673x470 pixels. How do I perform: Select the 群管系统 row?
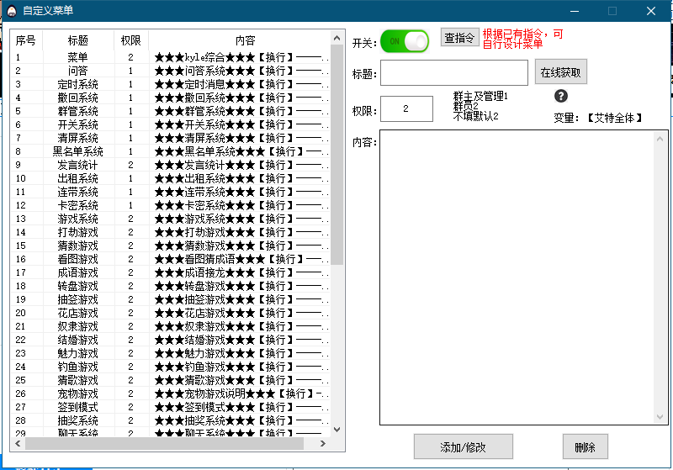(x=171, y=111)
